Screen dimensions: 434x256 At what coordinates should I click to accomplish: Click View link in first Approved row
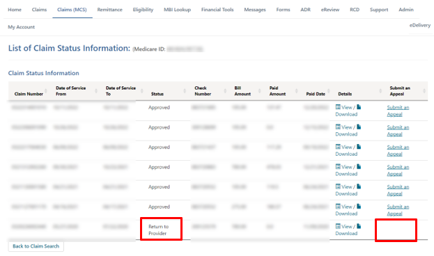pos(346,107)
